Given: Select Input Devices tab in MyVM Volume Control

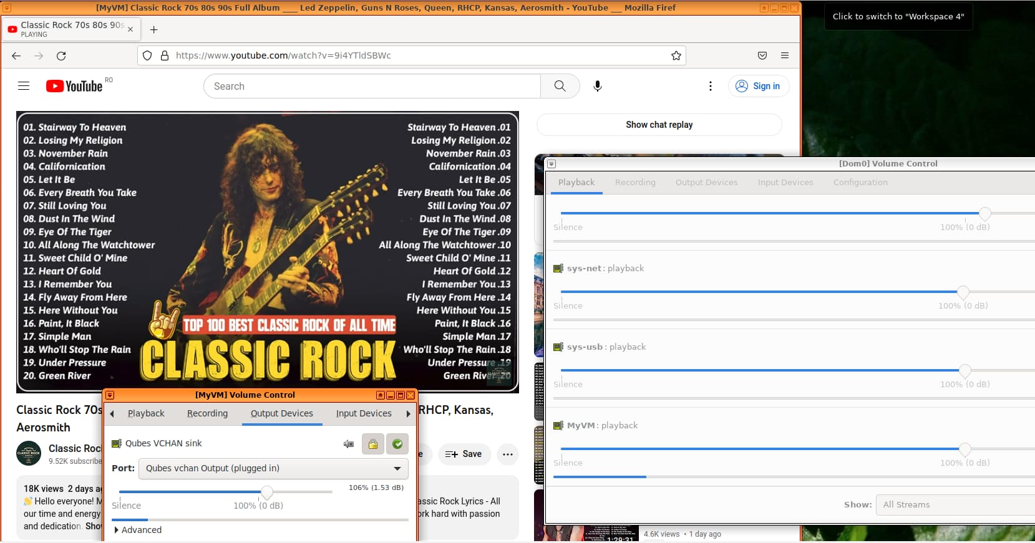Looking at the screenshot, I should 364,413.
